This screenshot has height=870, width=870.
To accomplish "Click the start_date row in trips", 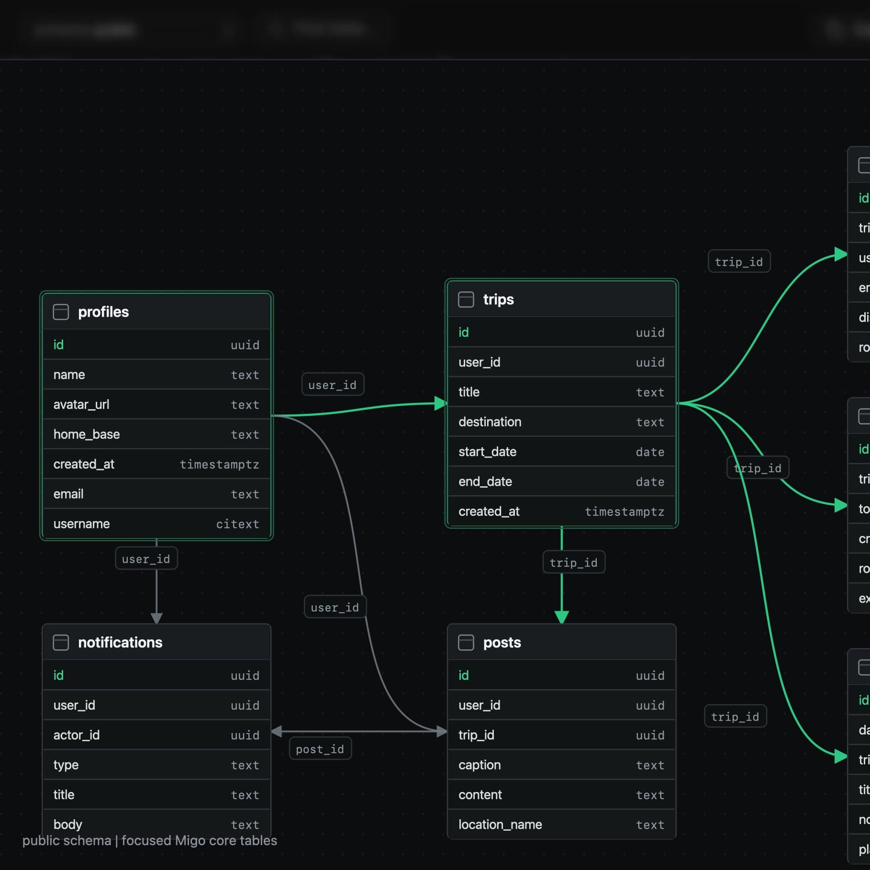I will click(x=562, y=452).
